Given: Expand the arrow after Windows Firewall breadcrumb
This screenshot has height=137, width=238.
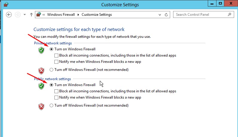Looking at the screenshot, I should [x=79, y=15].
